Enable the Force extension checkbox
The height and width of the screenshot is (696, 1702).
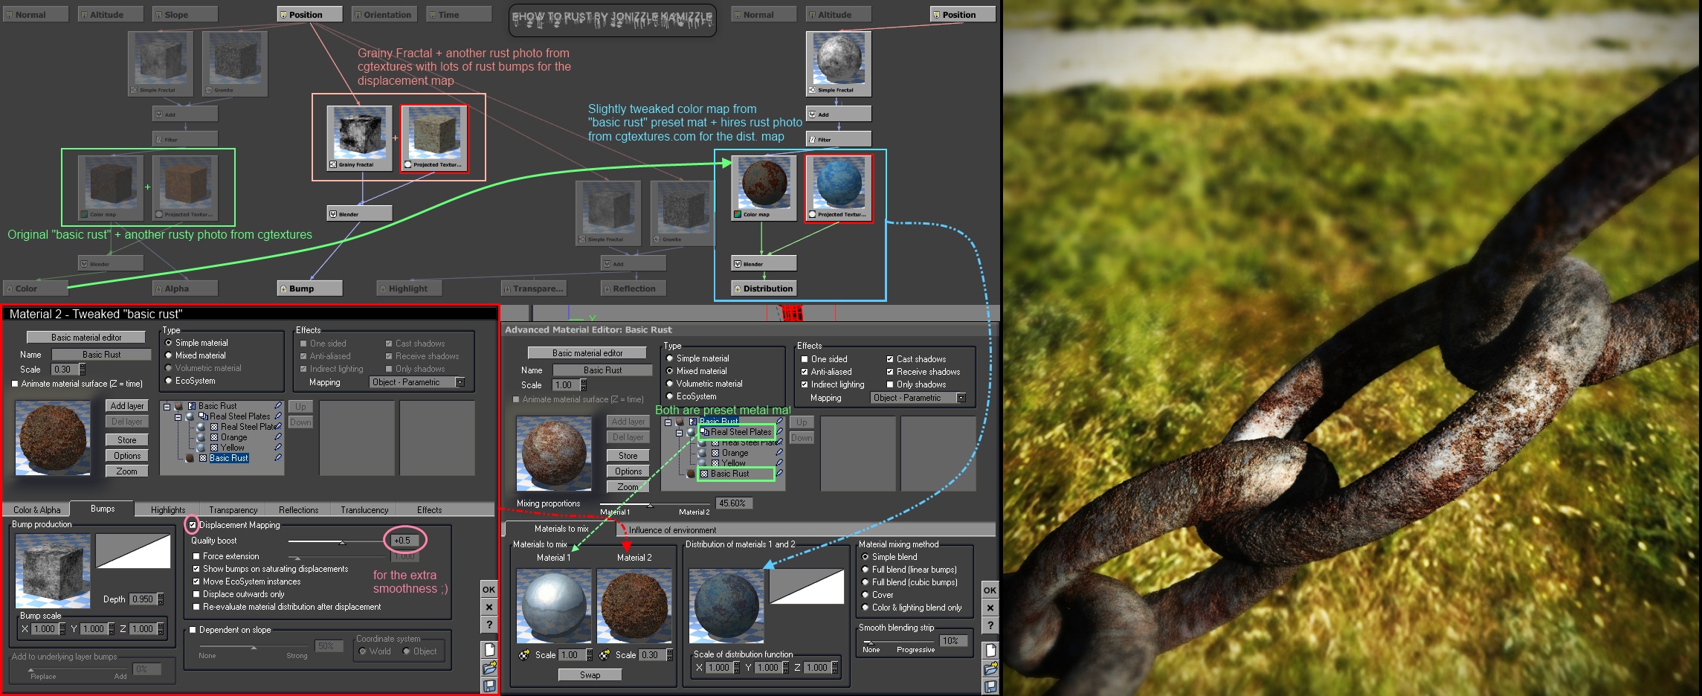coord(196,556)
